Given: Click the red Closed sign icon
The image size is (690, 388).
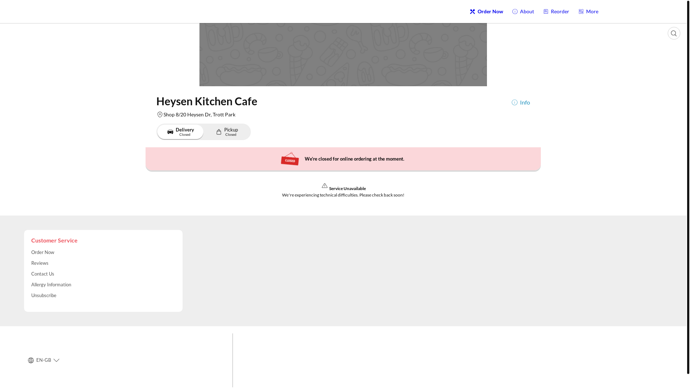Looking at the screenshot, I should point(290,159).
